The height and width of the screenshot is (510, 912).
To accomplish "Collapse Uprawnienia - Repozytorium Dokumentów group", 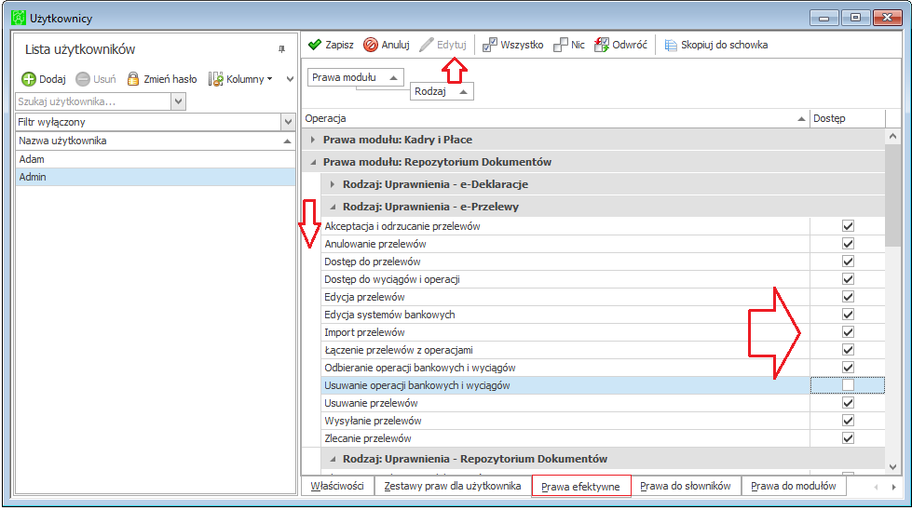I will coord(333,459).
